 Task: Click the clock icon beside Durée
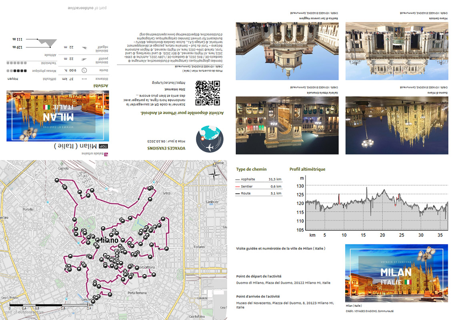(x=84, y=70)
